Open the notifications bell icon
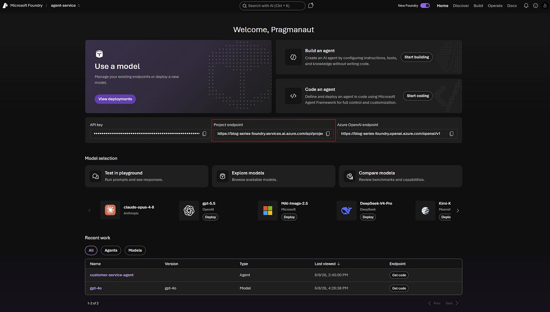Image resolution: width=550 pixels, height=312 pixels. [x=526, y=5]
